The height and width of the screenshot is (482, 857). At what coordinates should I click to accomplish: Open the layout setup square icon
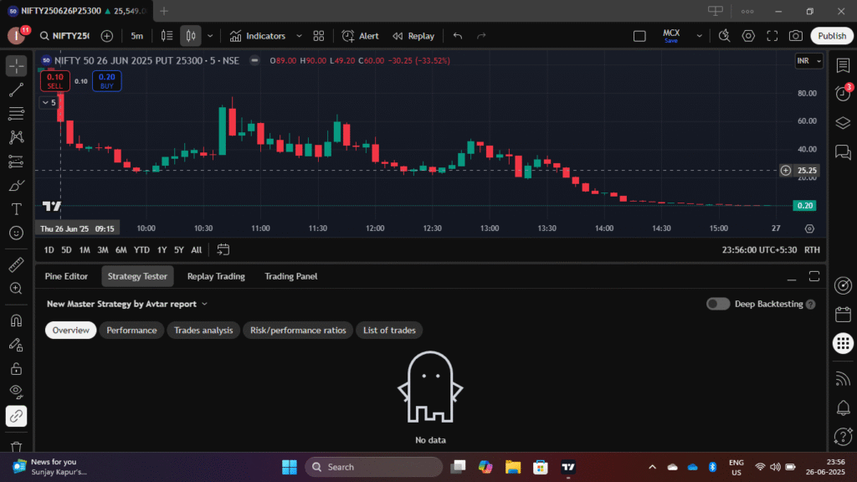click(639, 36)
